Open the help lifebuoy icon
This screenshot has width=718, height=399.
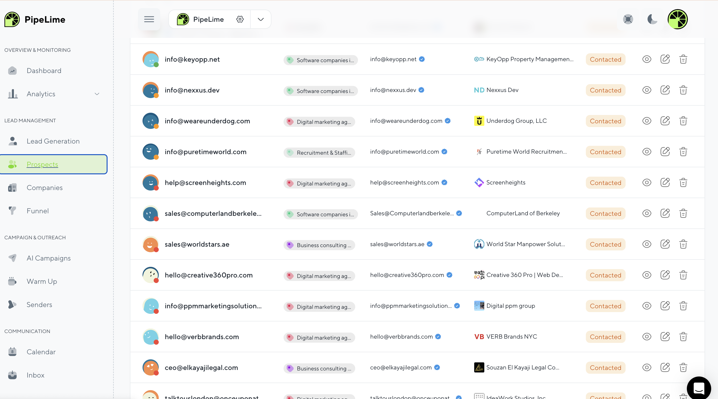point(628,19)
